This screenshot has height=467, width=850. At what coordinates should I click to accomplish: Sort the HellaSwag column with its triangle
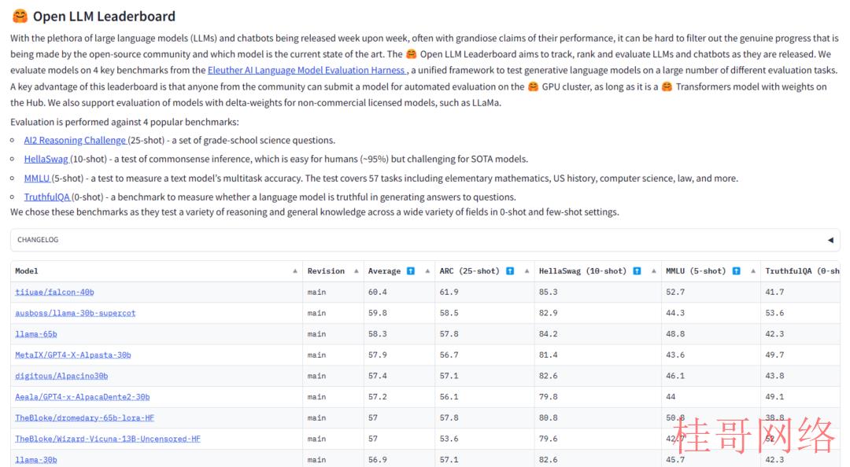pyautogui.click(x=653, y=271)
